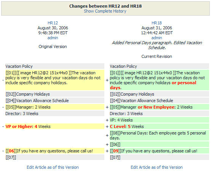This screenshot has width=211, height=176.
Task: Click the yellow [[01]] vacation policy paragraph
Action: click(x=55, y=80)
